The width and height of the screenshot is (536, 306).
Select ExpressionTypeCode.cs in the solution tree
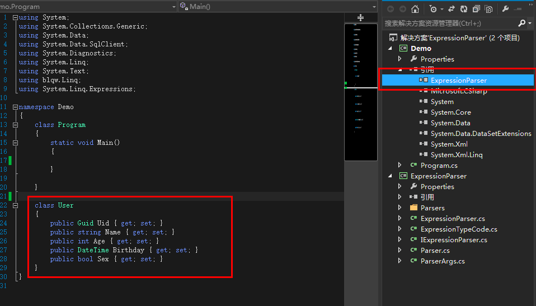click(x=458, y=229)
